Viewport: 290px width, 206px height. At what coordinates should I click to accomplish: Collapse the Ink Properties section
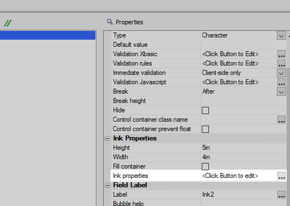tap(108, 139)
